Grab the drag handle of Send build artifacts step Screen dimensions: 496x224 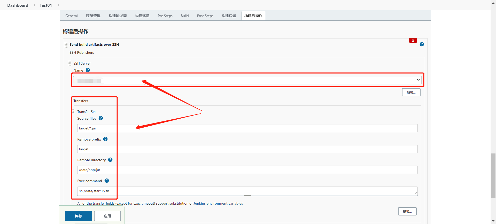coord(66,45)
